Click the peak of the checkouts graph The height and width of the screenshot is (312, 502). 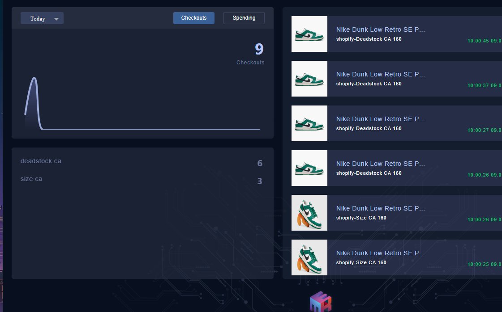34,78
